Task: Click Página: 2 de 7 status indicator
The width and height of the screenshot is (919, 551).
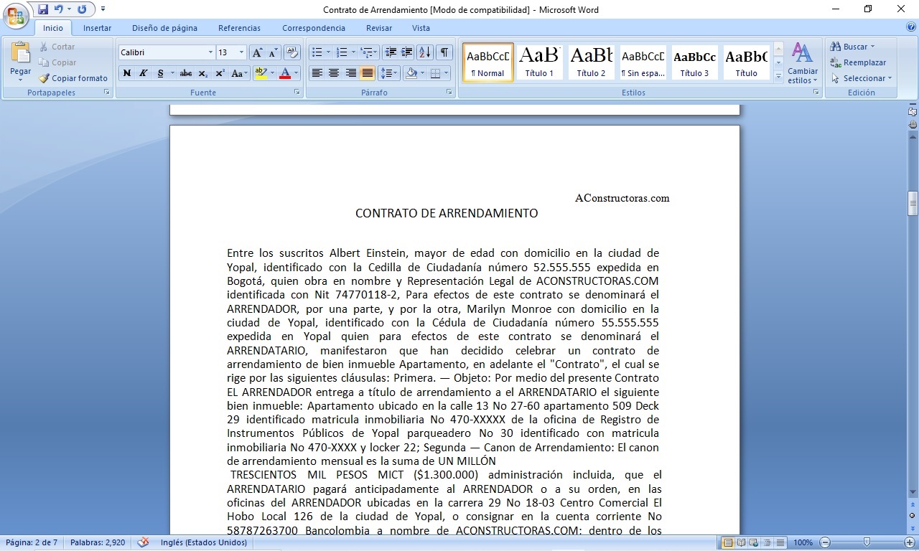Action: [x=32, y=542]
